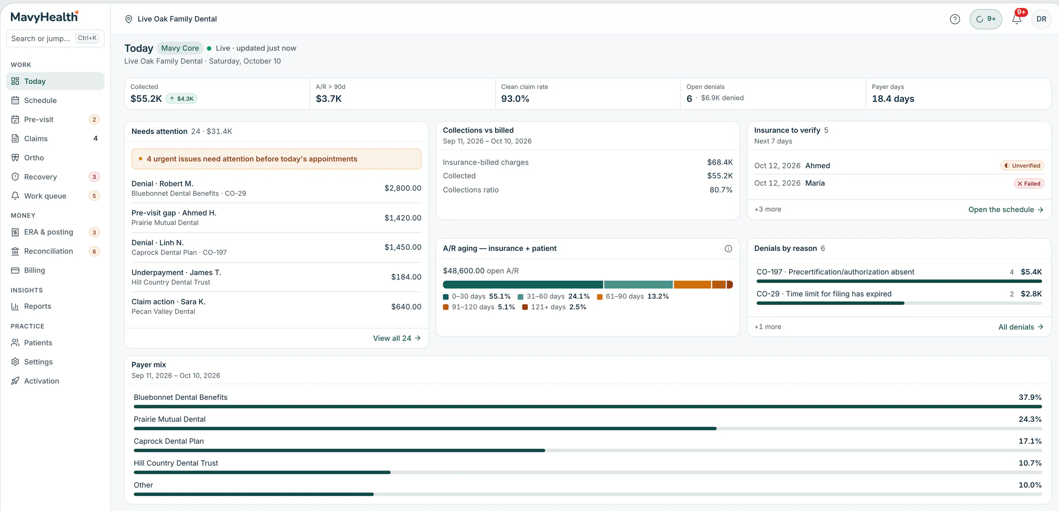Viewport: 1059px width, 511px height.
Task: Click the 0–30 days segment of A/R bar
Action: tap(523, 285)
